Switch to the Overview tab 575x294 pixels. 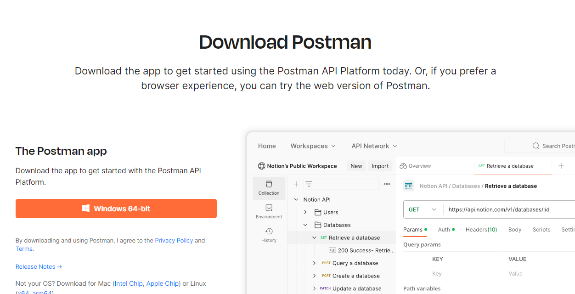415,166
